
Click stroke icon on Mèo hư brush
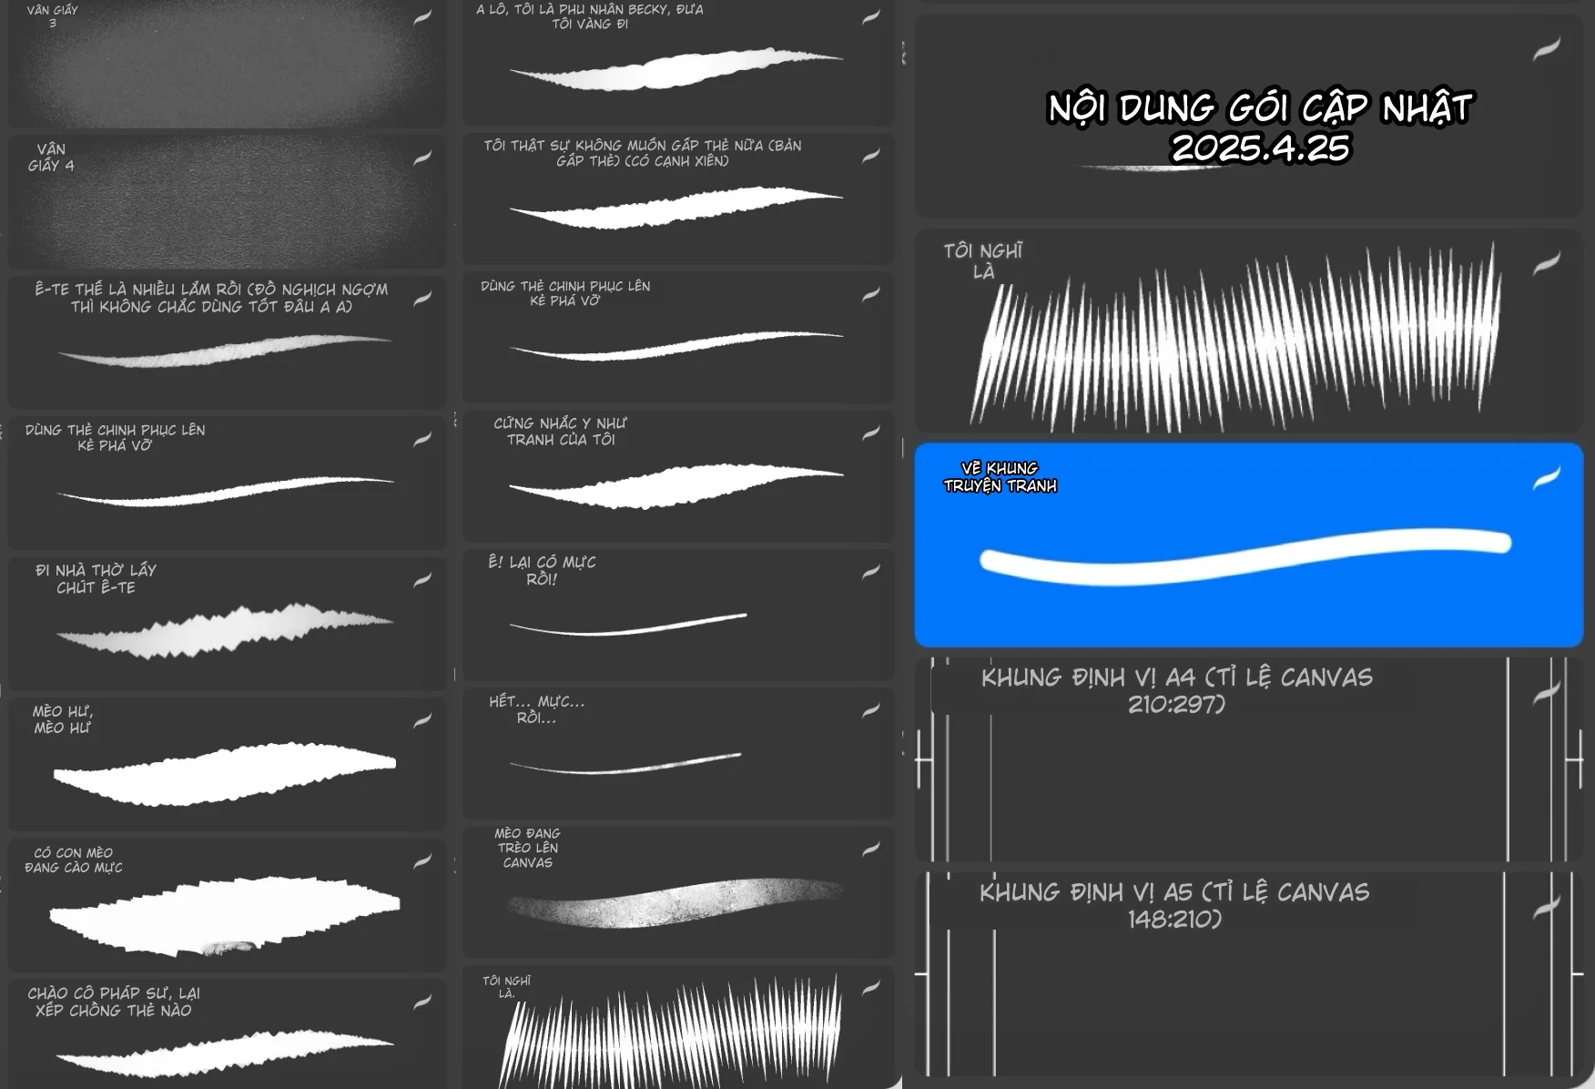[422, 720]
